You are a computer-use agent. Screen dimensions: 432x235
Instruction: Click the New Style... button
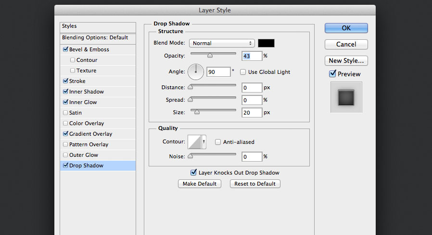tap(346, 61)
